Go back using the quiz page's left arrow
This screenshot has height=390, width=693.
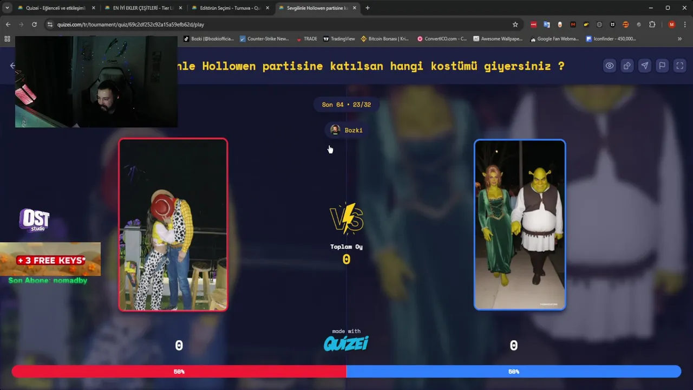click(12, 66)
